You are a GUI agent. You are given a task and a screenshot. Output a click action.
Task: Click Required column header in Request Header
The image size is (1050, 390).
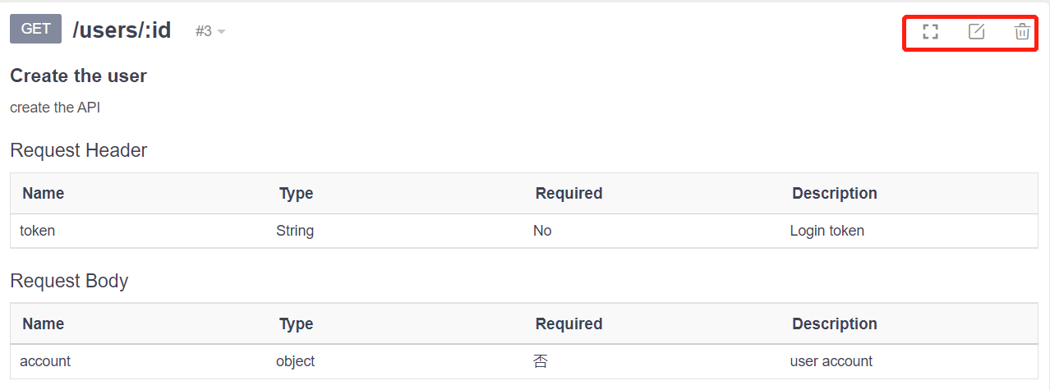coord(569,193)
